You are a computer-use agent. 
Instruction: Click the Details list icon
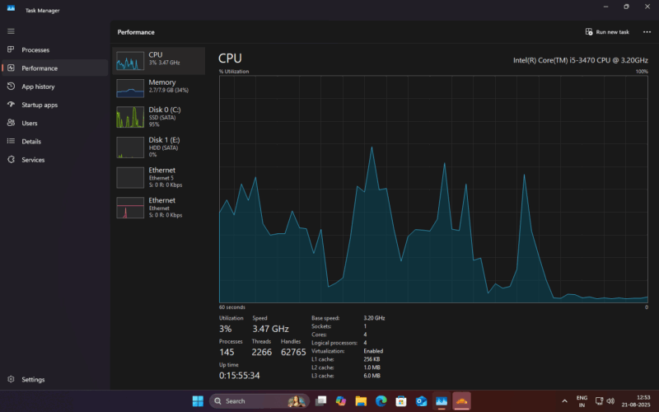tap(11, 141)
